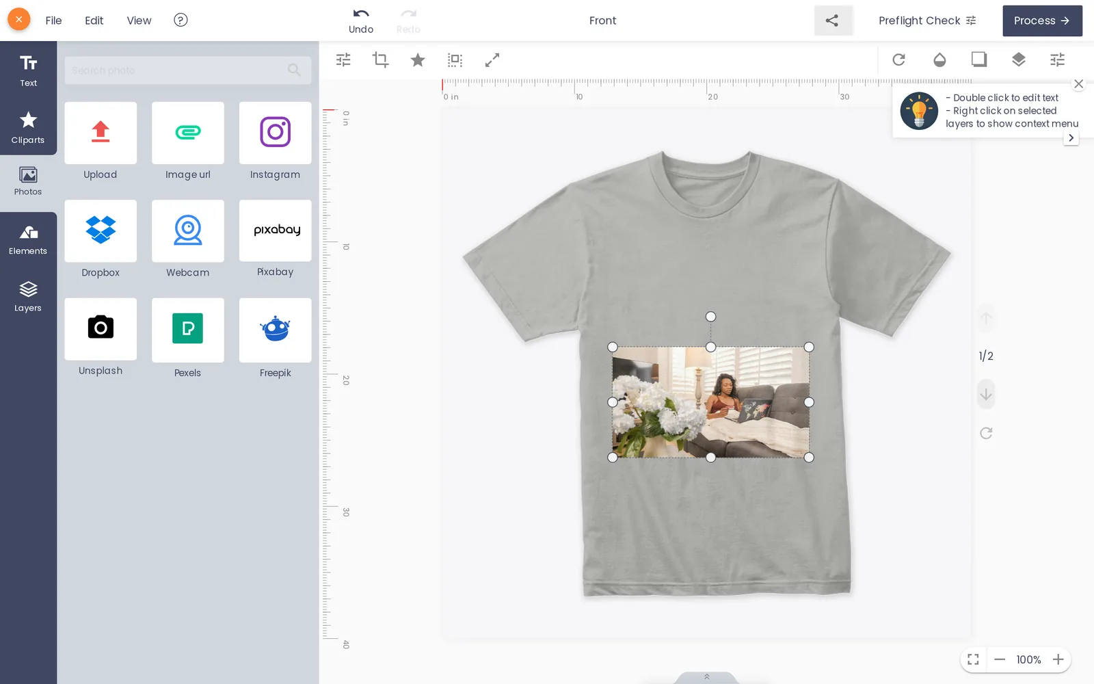Click the orange close editor button
This screenshot has height=684, width=1094.
19,19
